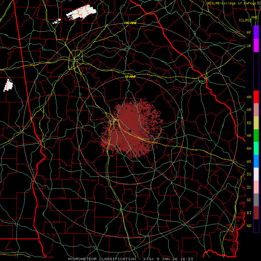Click the 'HR' legend label
Screen dimensions: 261x261
pyautogui.click(x=249, y=136)
